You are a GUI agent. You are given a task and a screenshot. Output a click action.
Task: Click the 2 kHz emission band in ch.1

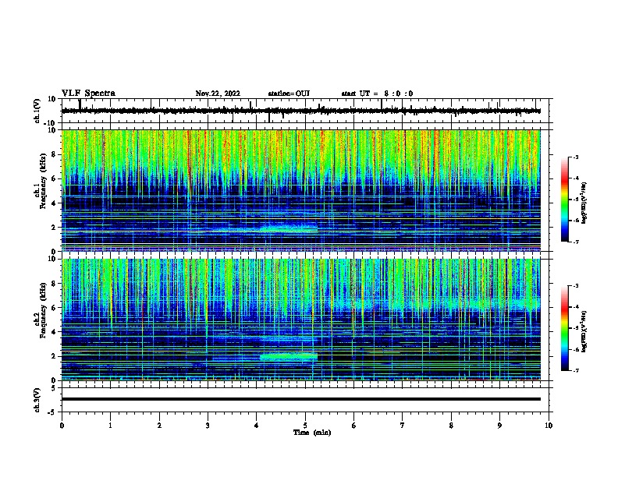(289, 228)
